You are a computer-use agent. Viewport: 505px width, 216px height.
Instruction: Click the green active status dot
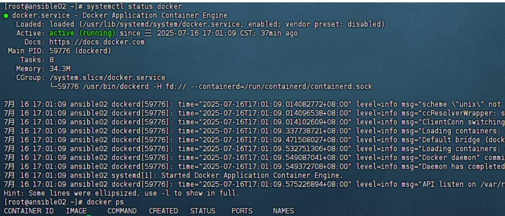(x=6, y=16)
